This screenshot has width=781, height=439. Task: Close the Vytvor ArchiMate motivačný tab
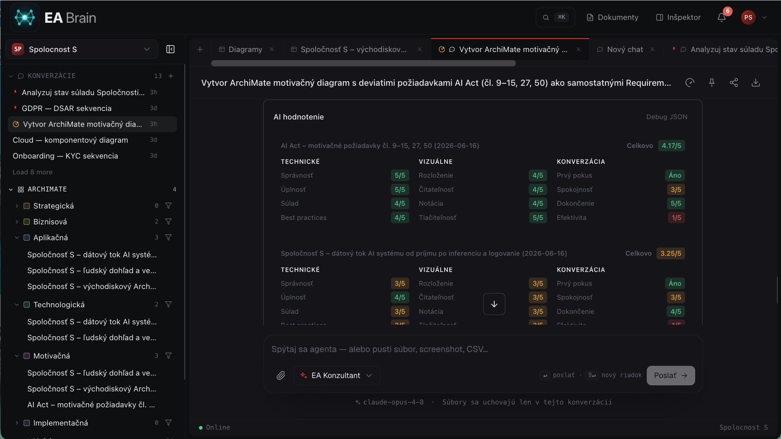(578, 49)
